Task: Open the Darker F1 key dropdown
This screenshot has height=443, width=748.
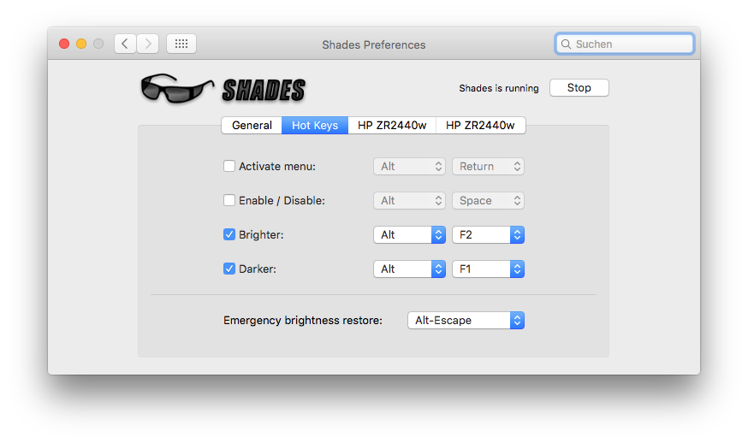Action: (488, 269)
